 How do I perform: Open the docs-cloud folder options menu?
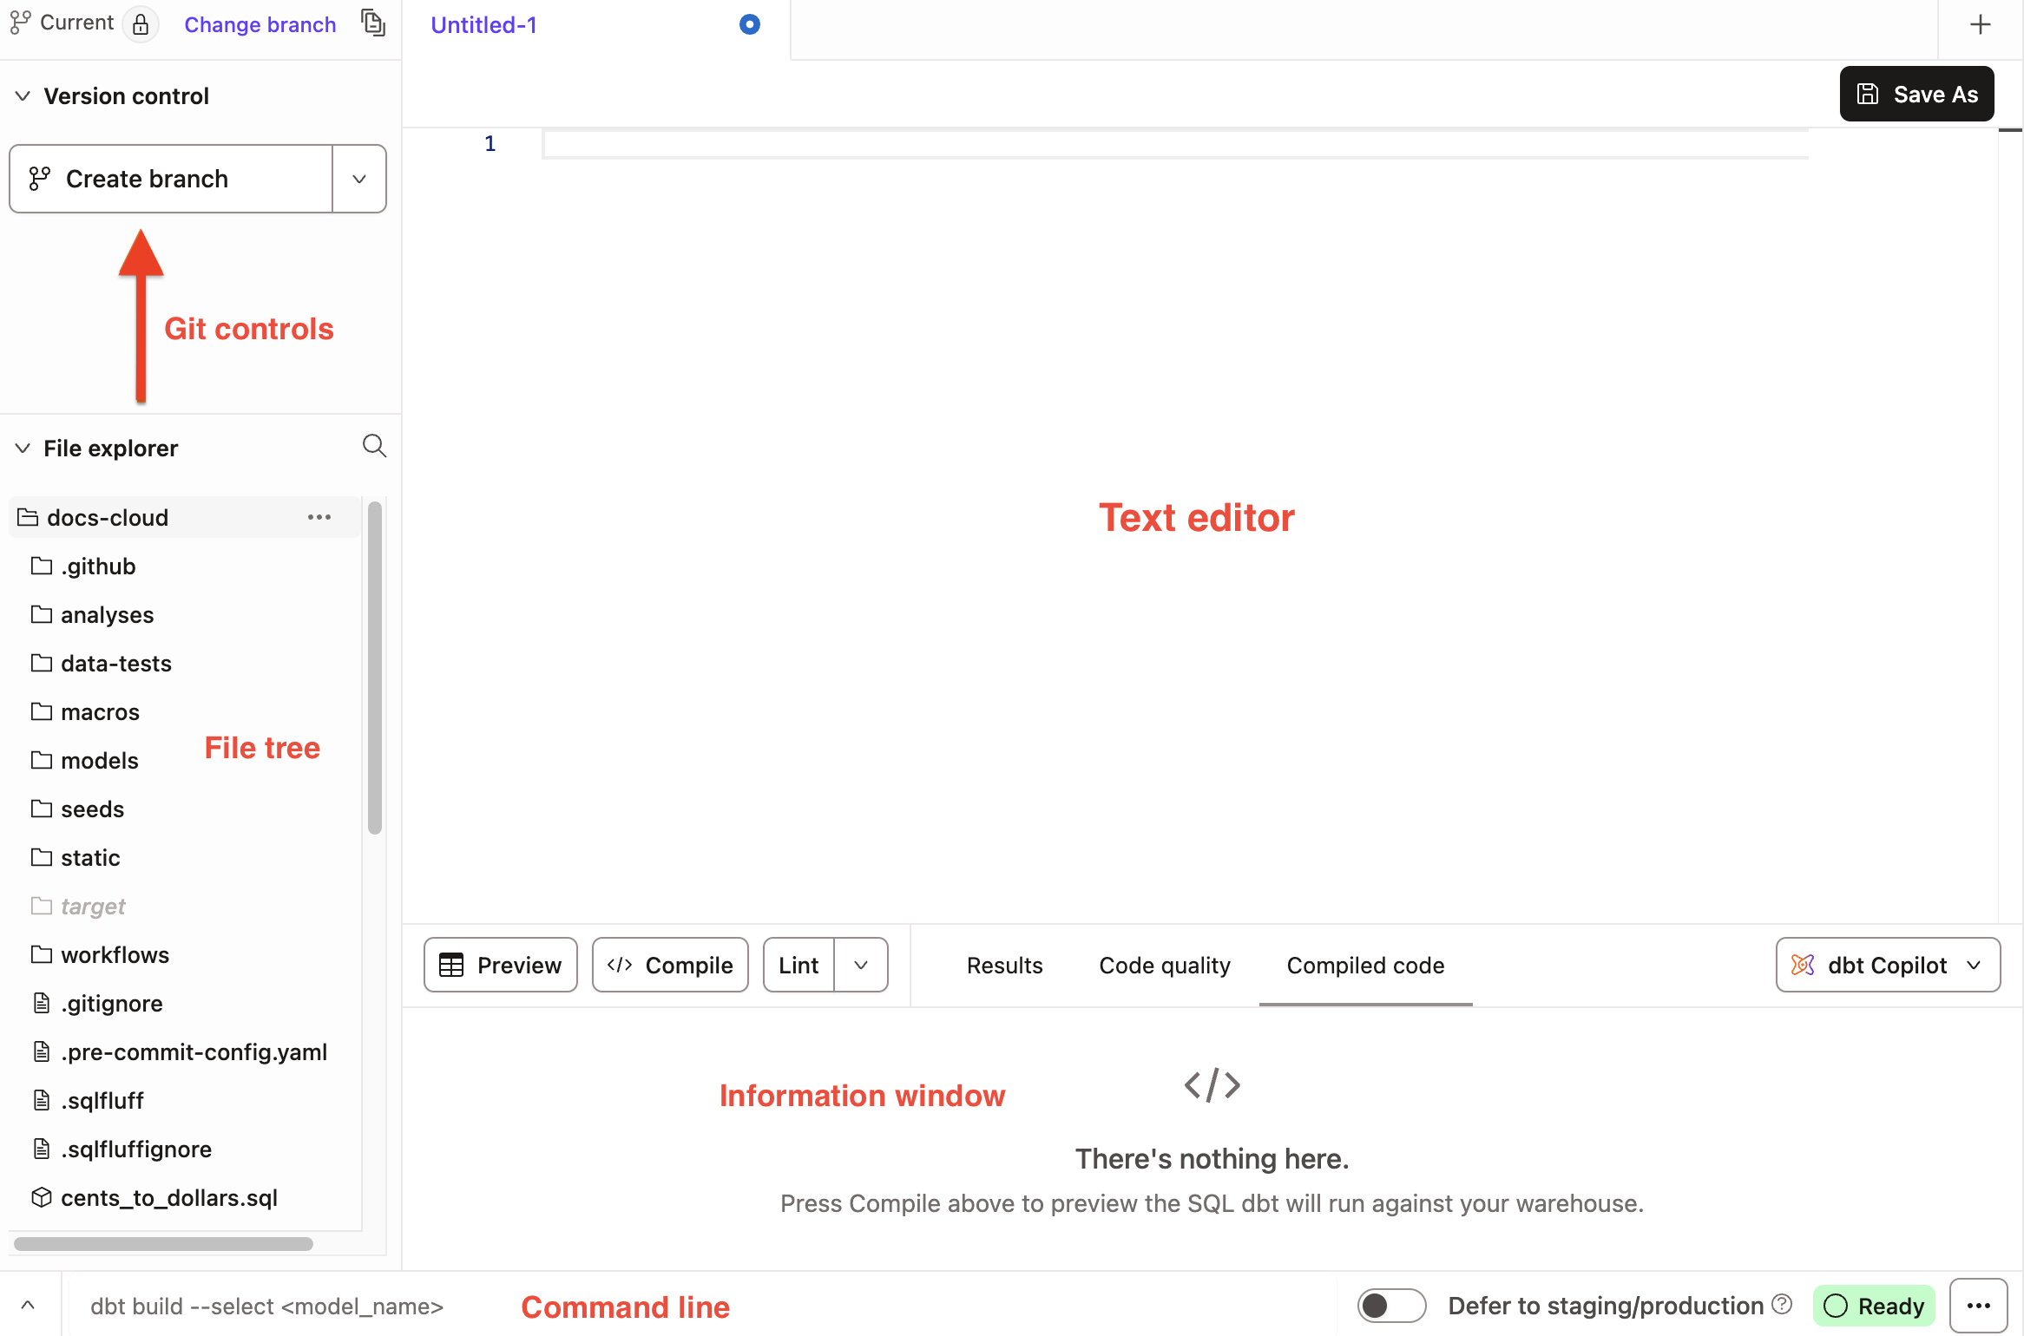[x=319, y=516]
